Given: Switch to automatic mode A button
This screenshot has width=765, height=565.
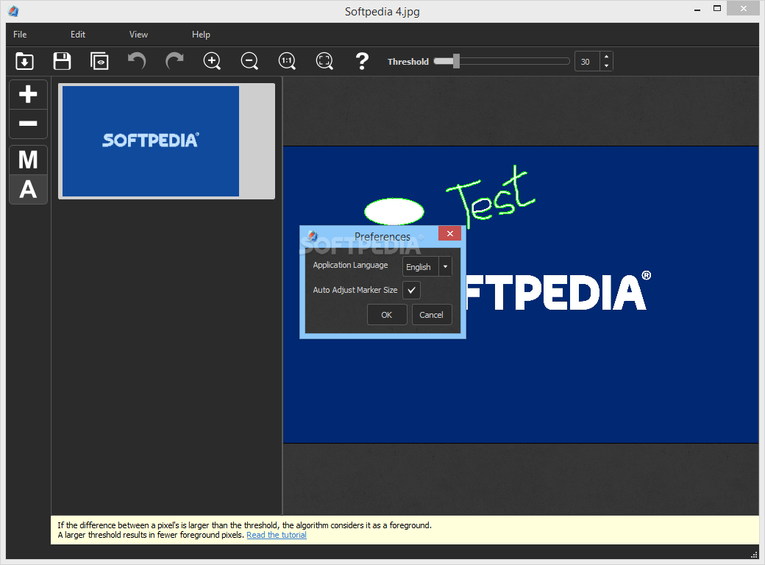Looking at the screenshot, I should click(x=28, y=189).
